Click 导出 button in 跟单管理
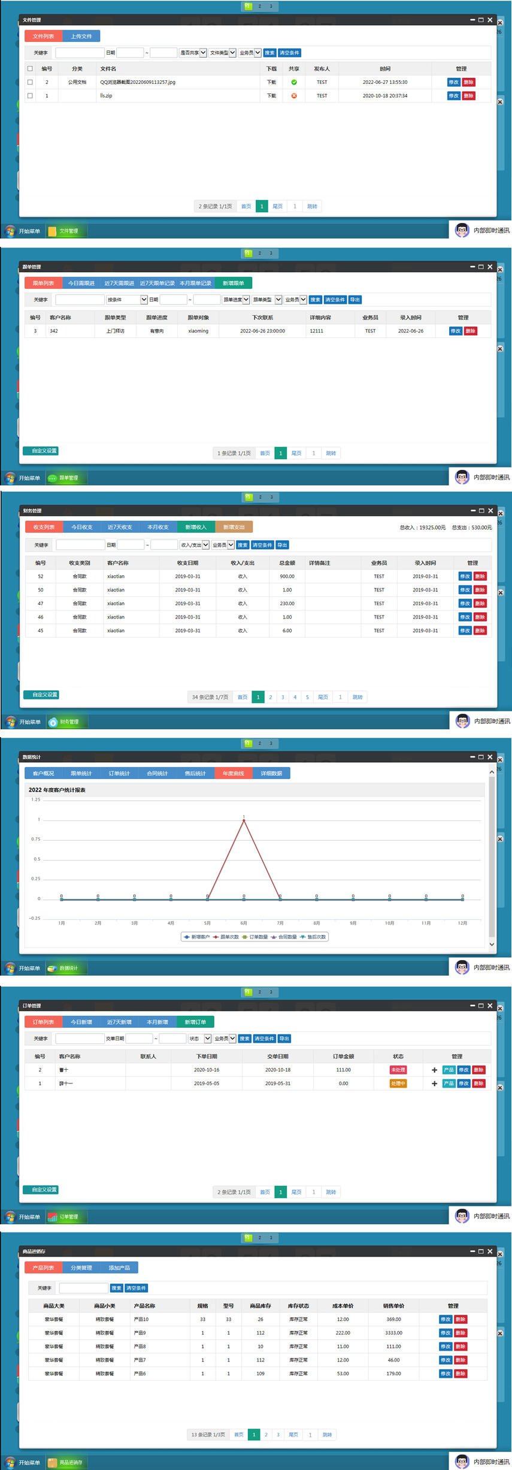Screen dimensions: 512x1470 355,300
